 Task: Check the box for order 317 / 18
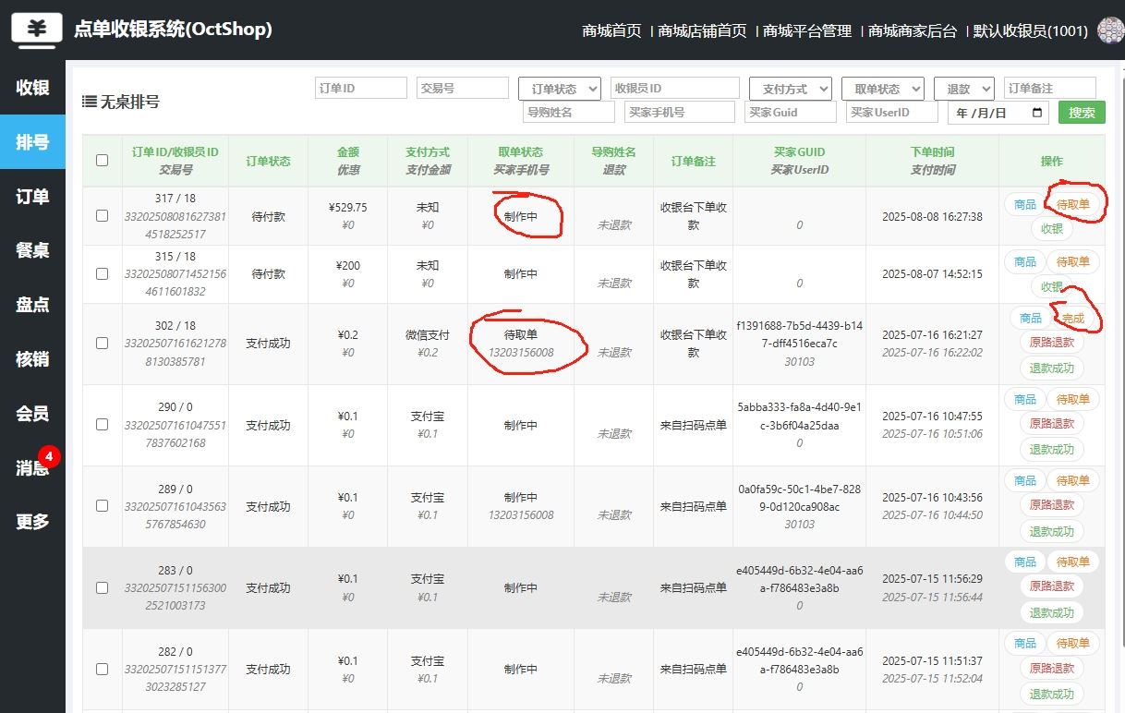point(102,216)
